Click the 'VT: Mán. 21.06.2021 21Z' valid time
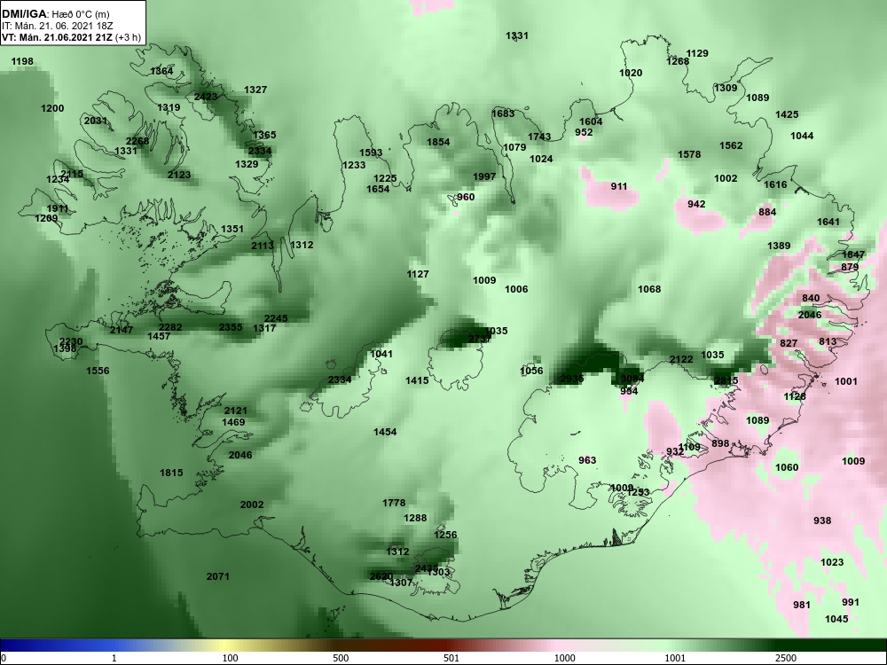The height and width of the screenshot is (665, 887). pos(57,37)
